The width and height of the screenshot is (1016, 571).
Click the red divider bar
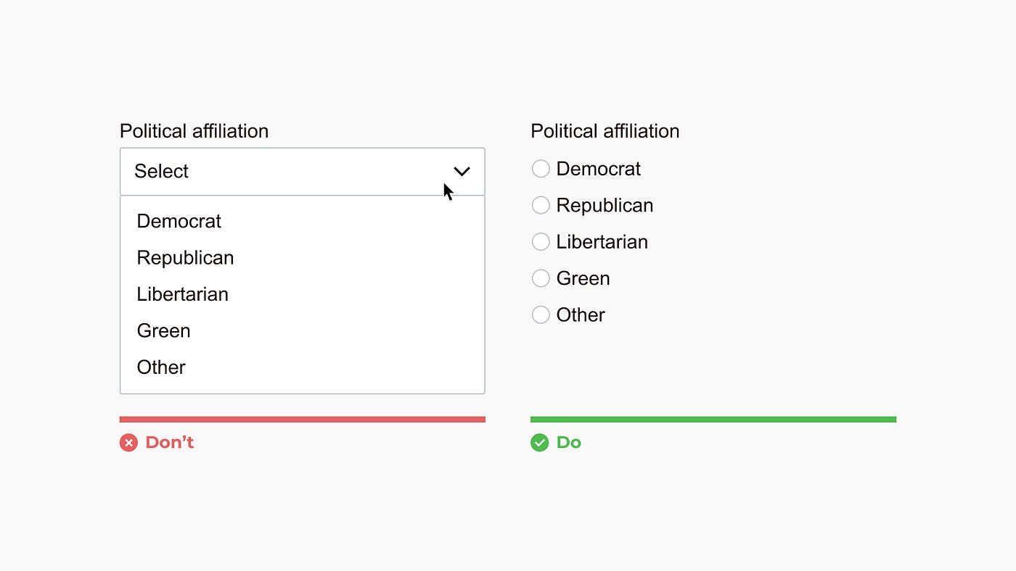[302, 420]
